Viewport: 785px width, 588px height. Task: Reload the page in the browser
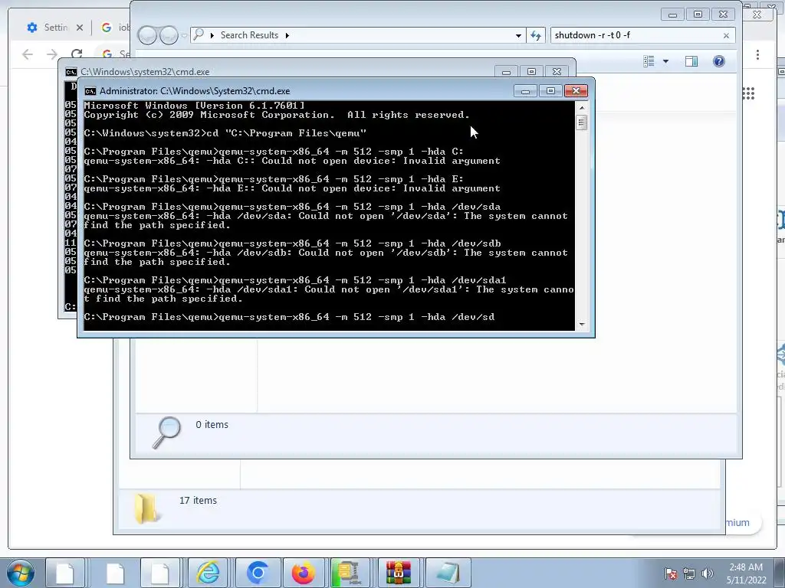click(x=77, y=54)
